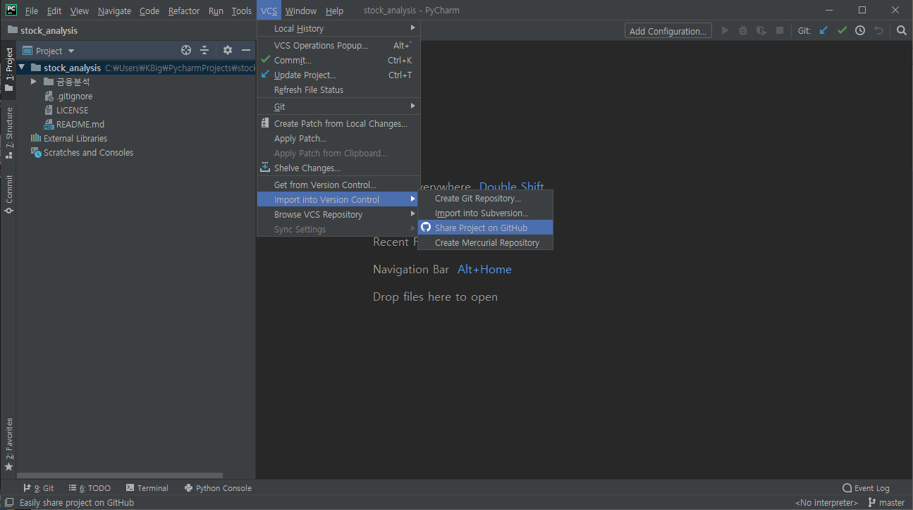This screenshot has width=913, height=510.
Task: Open the Tools menu
Action: (x=242, y=11)
